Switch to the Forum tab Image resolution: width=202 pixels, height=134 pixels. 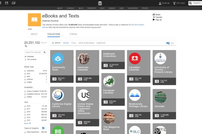(x=73, y=34)
